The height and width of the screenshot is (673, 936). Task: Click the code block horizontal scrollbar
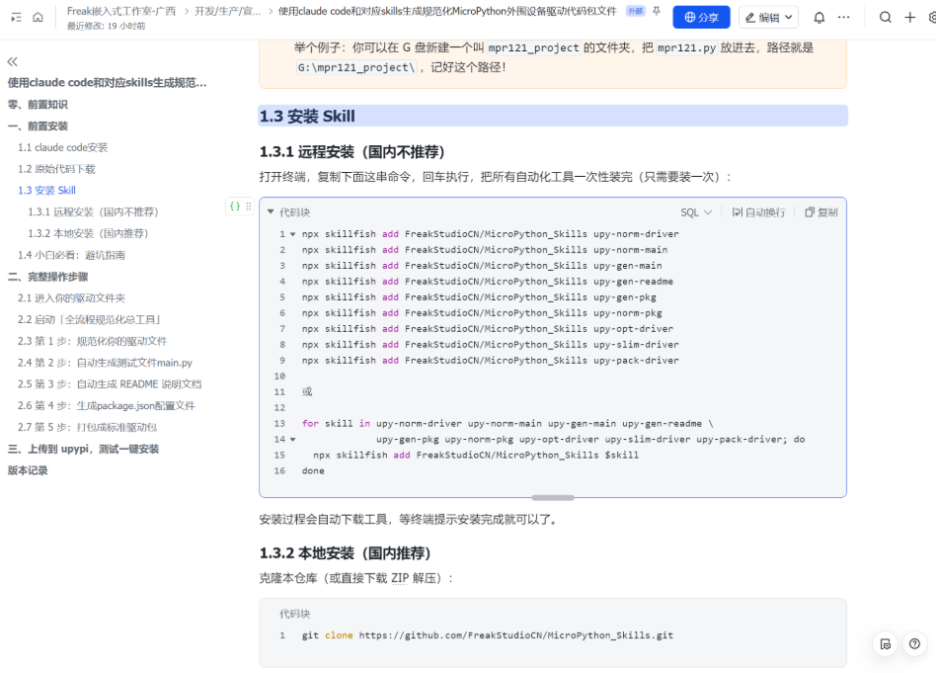(x=552, y=497)
